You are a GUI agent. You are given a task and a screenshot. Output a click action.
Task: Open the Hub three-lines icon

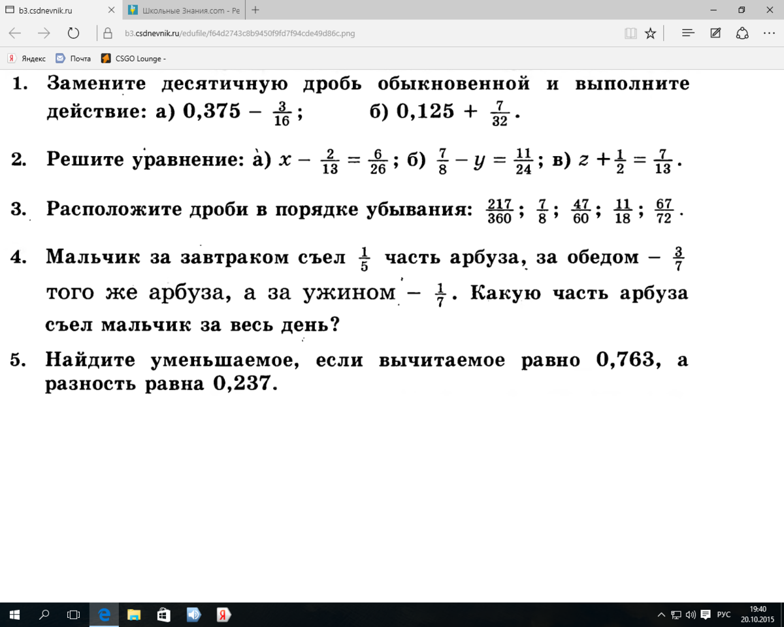(x=688, y=33)
